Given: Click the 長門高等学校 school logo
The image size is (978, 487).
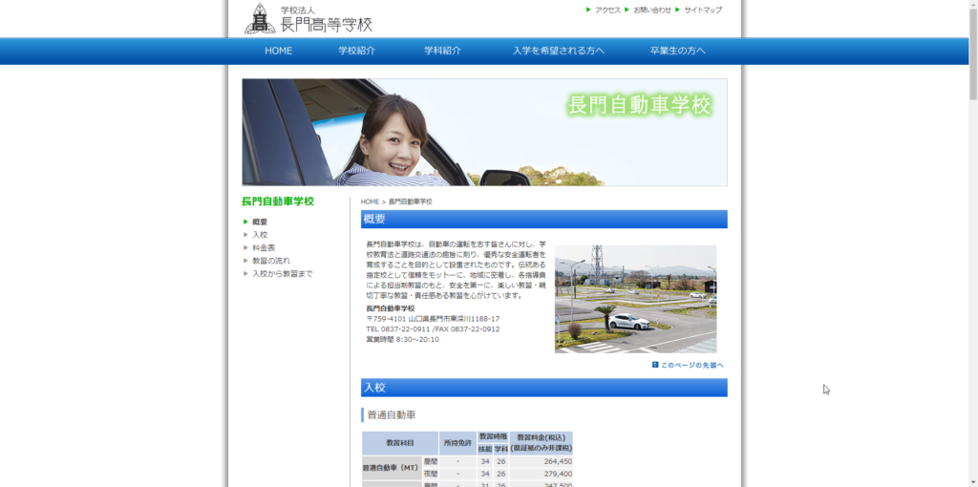Looking at the screenshot, I should point(308,19).
